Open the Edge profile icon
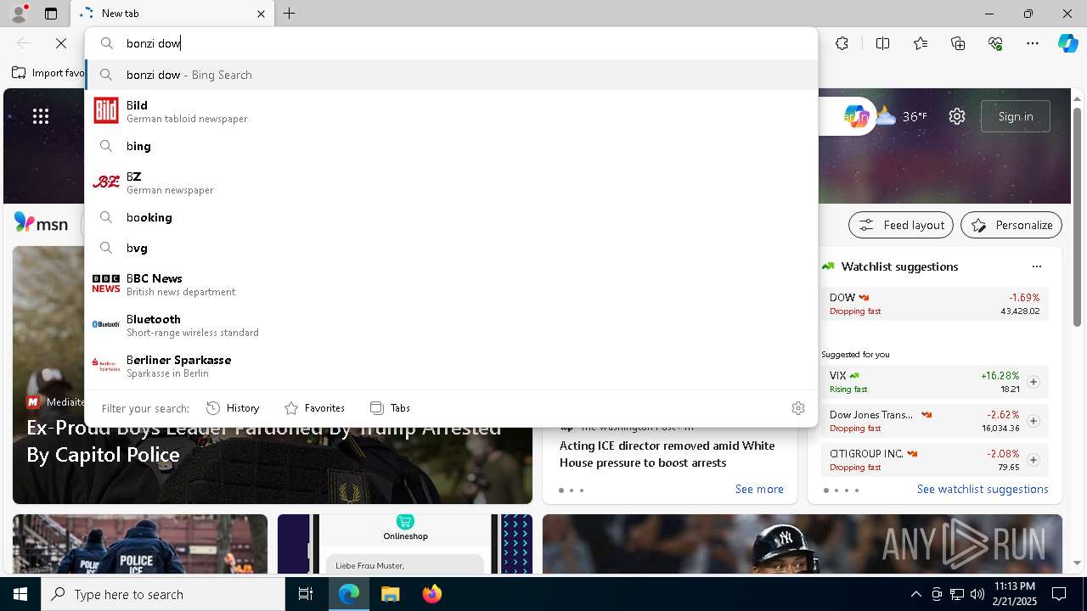 click(x=18, y=14)
